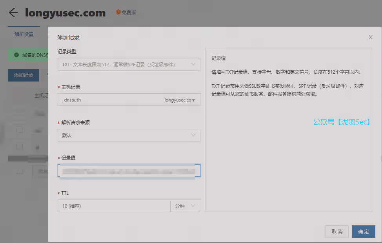Click the 公众号【泷羽Sec】 watermark text
The width and height of the screenshot is (382, 243).
[341, 122]
